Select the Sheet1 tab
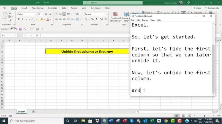Viewport: 222px width, 124px height. pyautogui.click(x=22, y=112)
